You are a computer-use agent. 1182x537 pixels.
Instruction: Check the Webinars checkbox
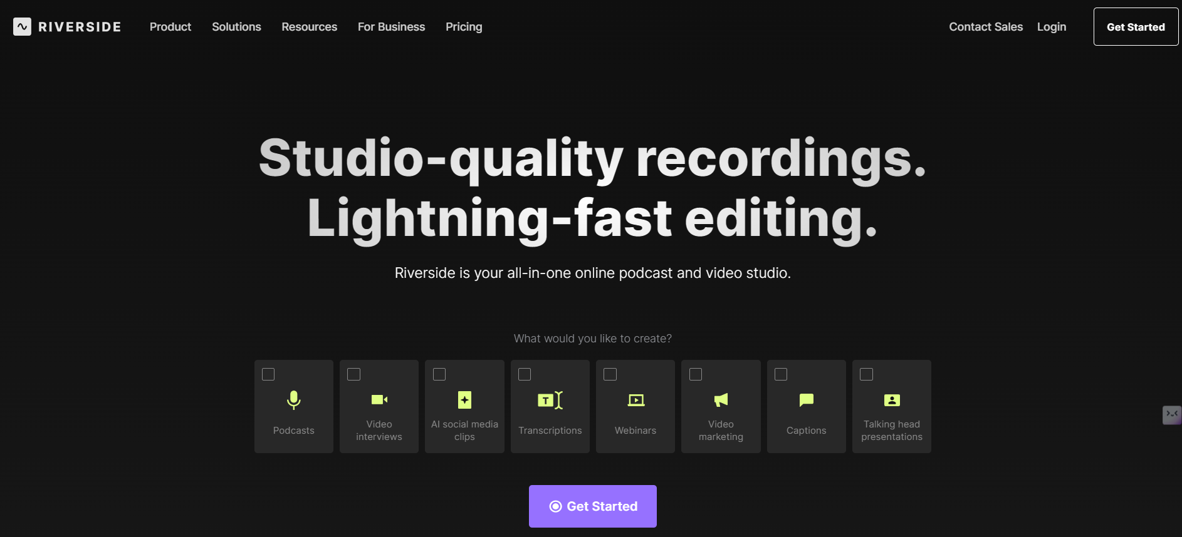[x=610, y=374]
